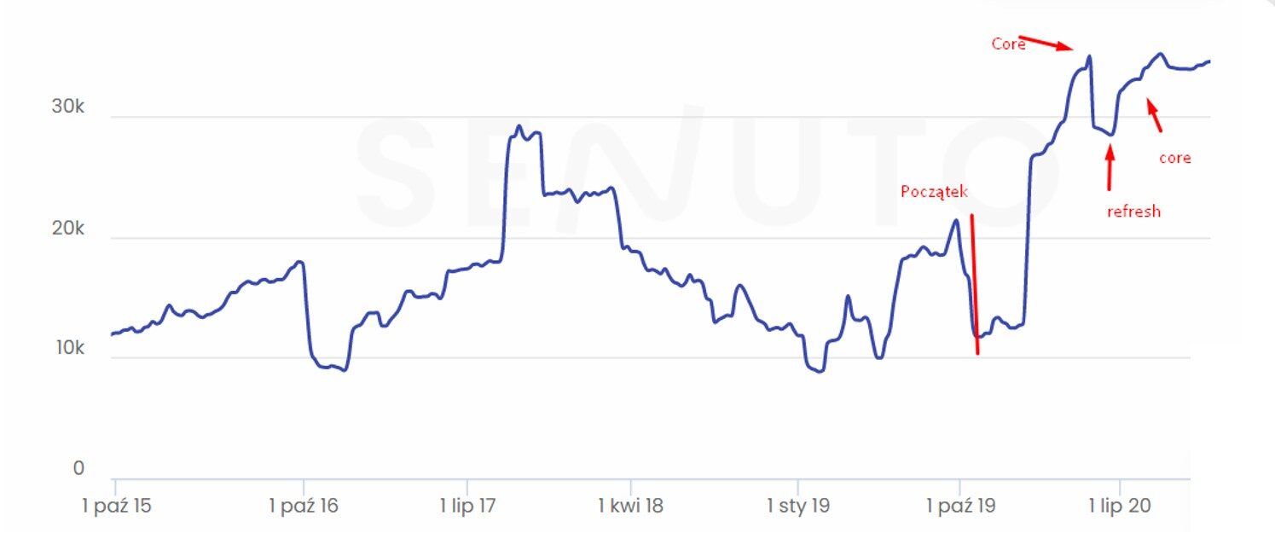Image resolution: width=1275 pixels, height=539 pixels.
Task: Click the lowercase core annotation label
Action: click(1174, 158)
